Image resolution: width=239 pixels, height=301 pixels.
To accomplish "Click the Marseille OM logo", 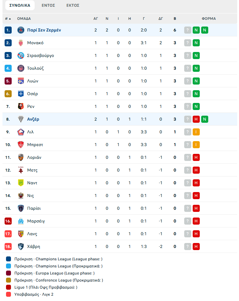I will coord(21,221).
